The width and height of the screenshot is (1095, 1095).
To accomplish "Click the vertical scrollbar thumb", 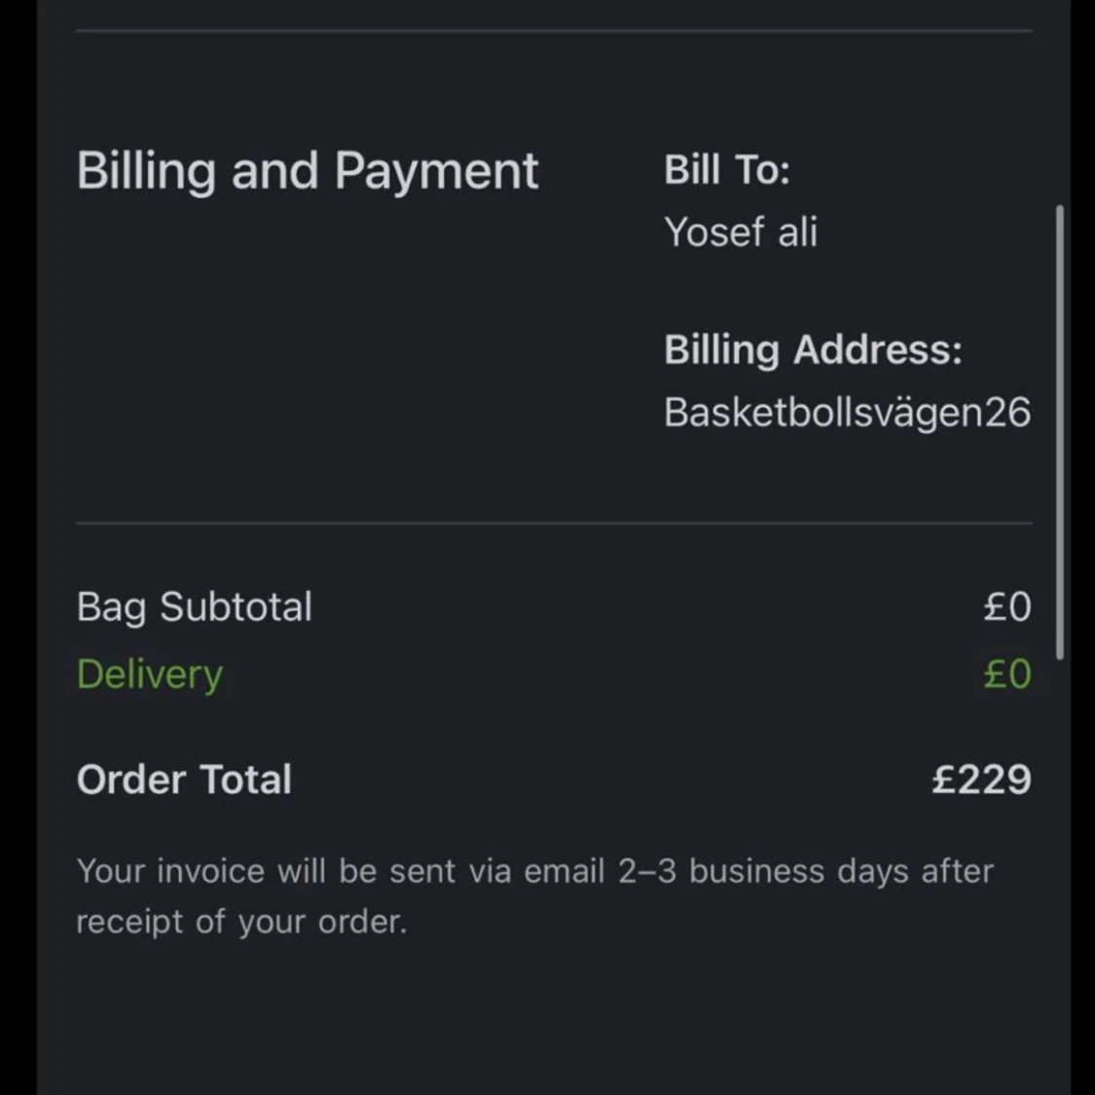I will click(x=1059, y=431).
